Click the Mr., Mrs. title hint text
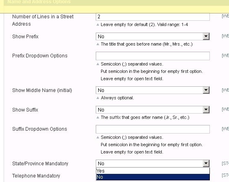The width and height of the screenshot is (229, 182). click(x=147, y=44)
